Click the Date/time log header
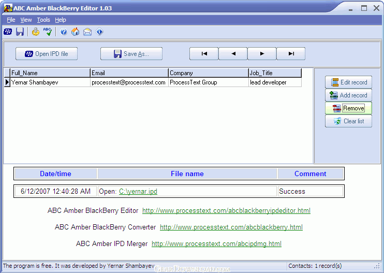This screenshot has width=384, height=273. tap(55, 174)
